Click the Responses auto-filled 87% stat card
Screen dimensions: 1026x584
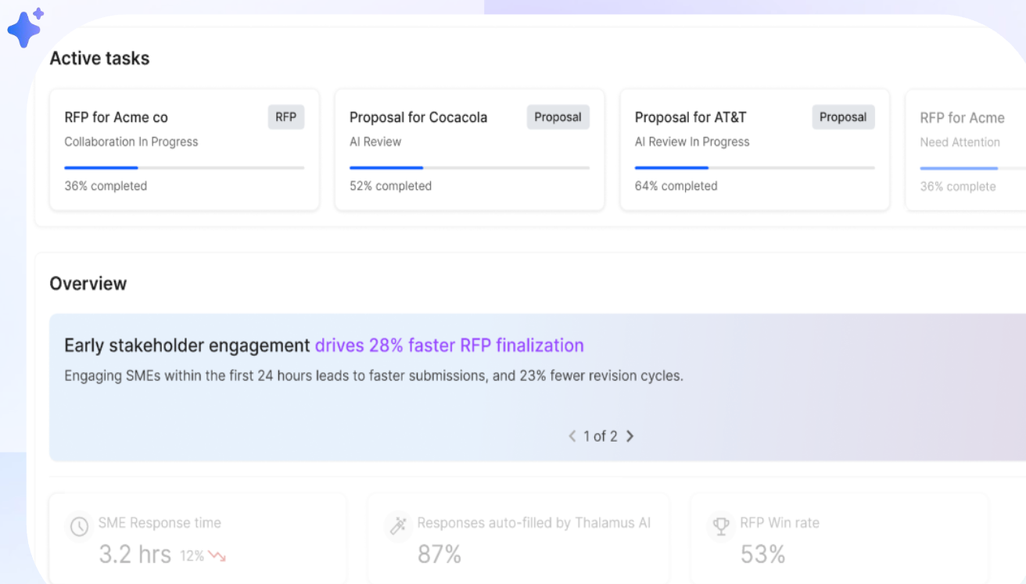coord(518,539)
